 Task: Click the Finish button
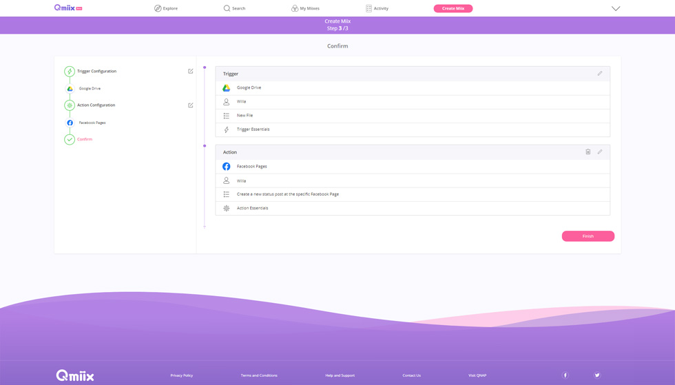(x=588, y=236)
